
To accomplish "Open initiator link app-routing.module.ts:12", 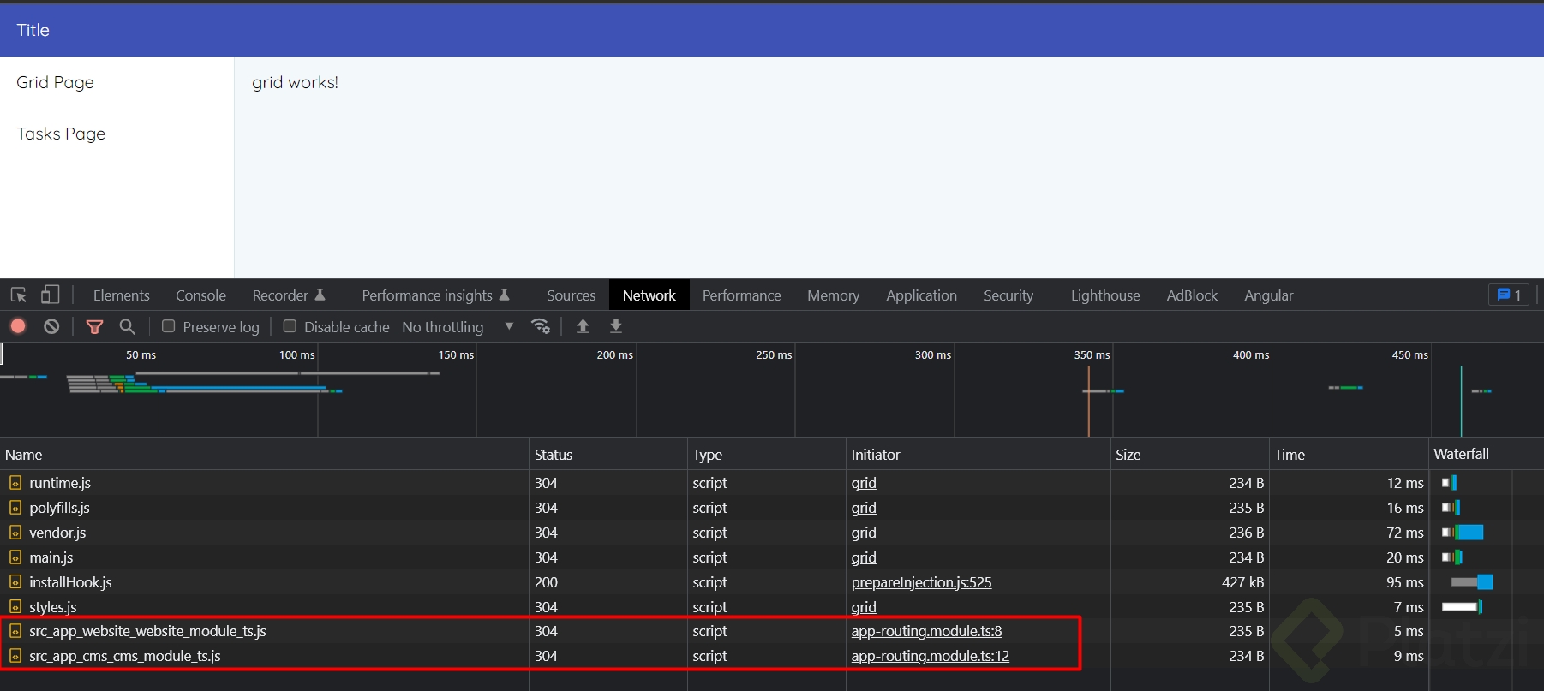I will pyautogui.click(x=930, y=656).
